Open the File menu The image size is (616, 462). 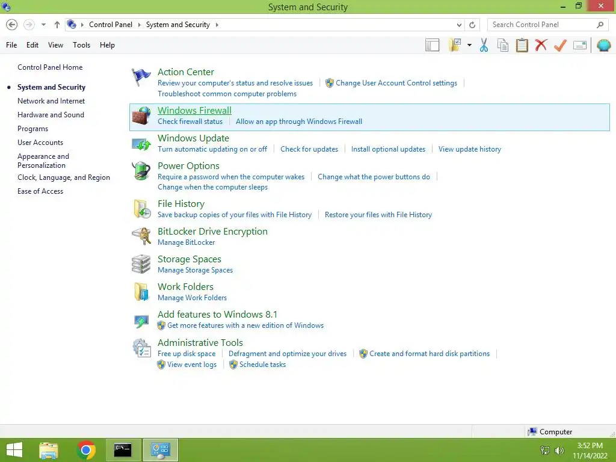[x=11, y=45]
